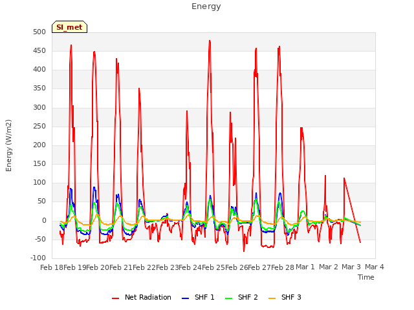This screenshot has width=414, height=310.
Task: Click orange SHF 3 legend swatch
Action: (x=272, y=298)
